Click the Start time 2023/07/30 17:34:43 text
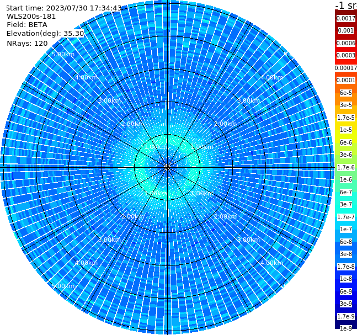This screenshot has width=357, height=335. pos(63,8)
